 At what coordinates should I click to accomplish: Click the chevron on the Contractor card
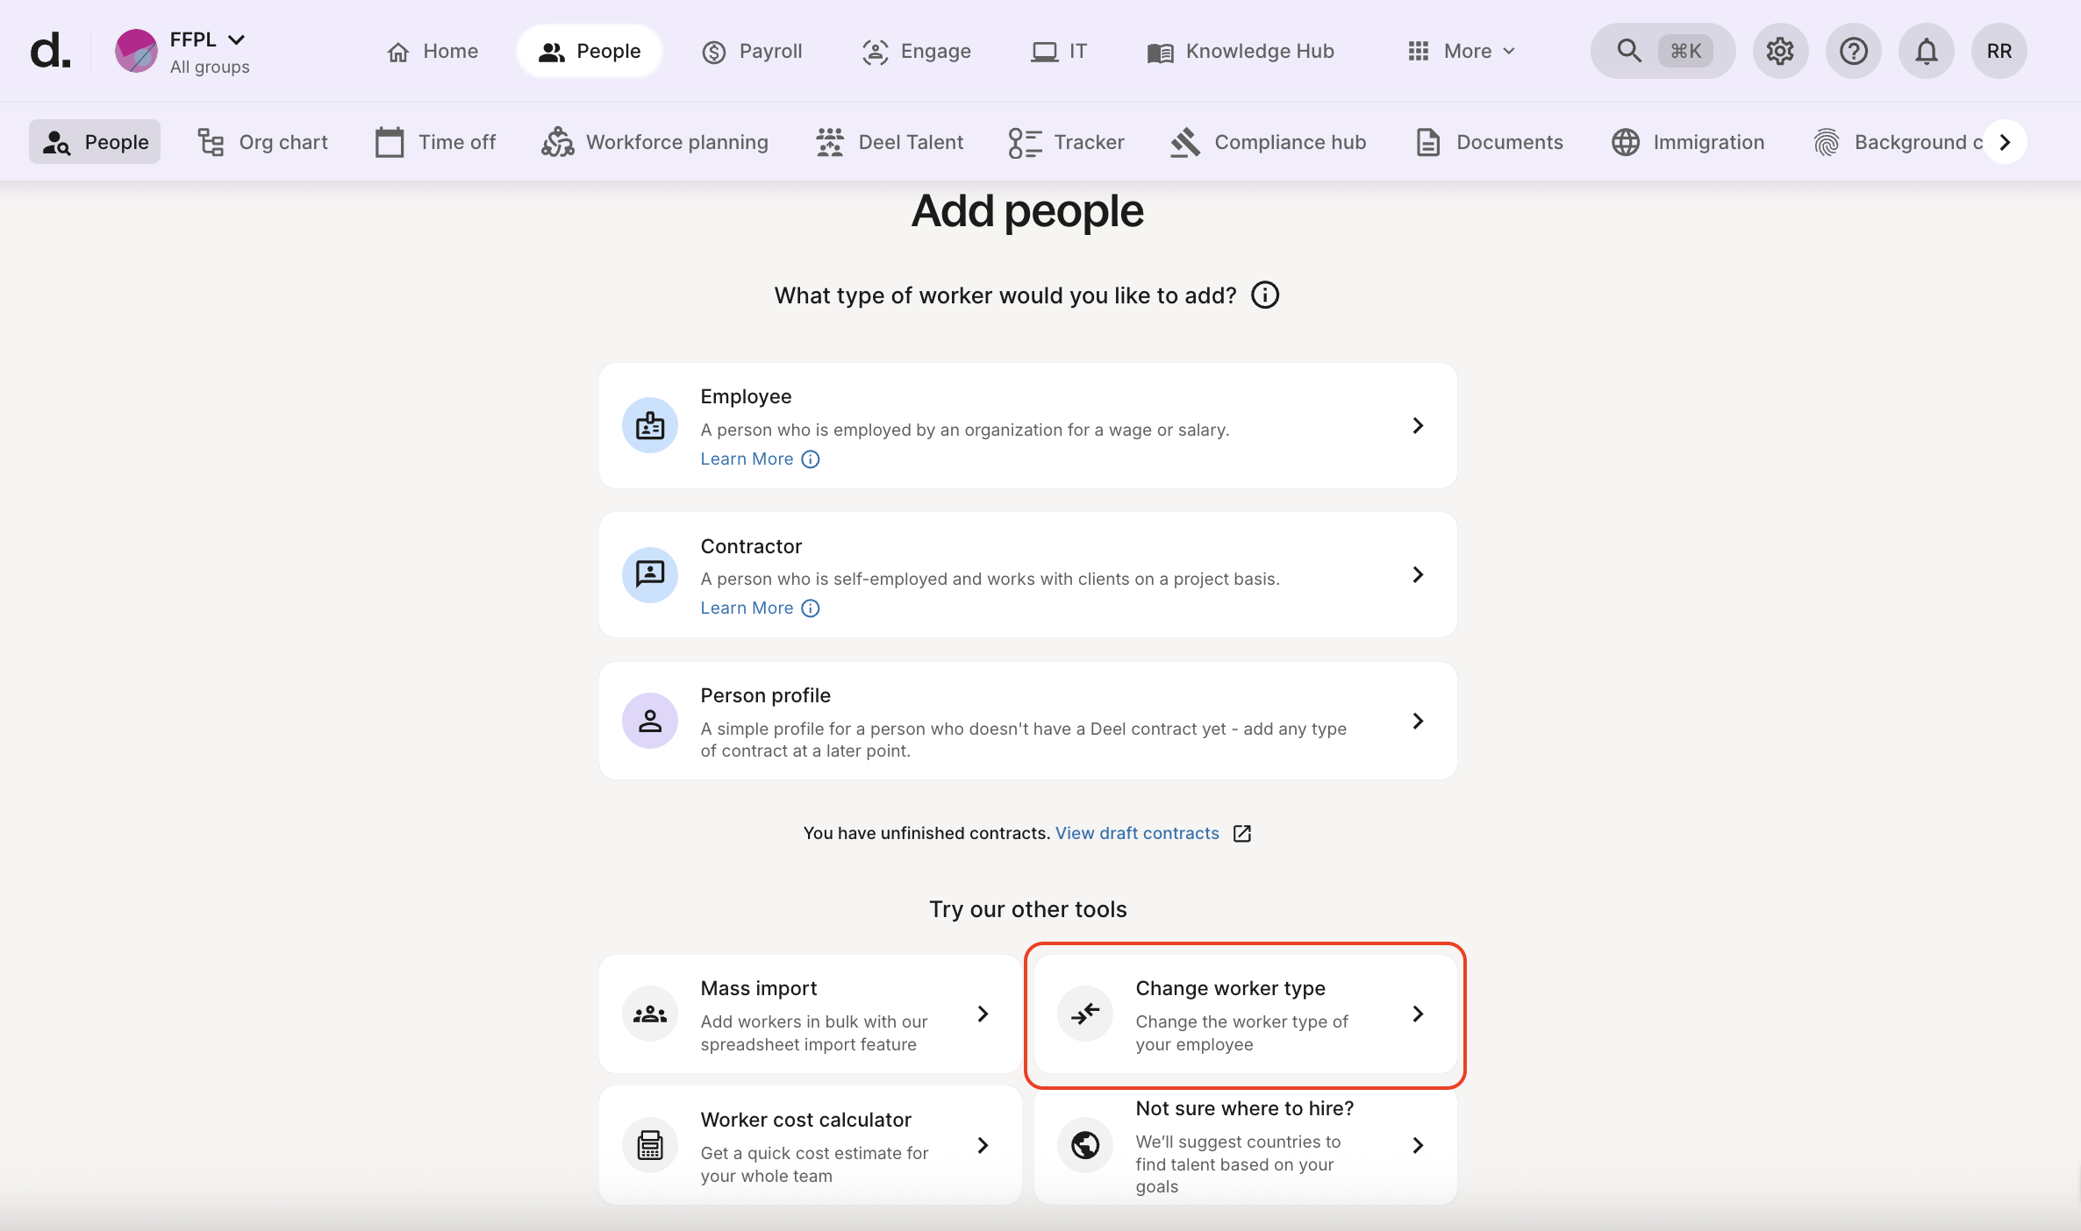pos(1418,574)
